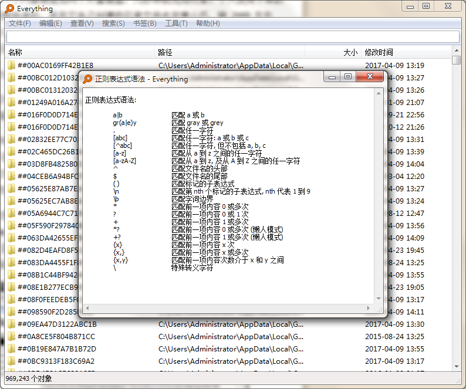Screen dimensions: 466x389
Task: Select folder icon of ##0B19E847A7B1B72D
Action: (11, 349)
